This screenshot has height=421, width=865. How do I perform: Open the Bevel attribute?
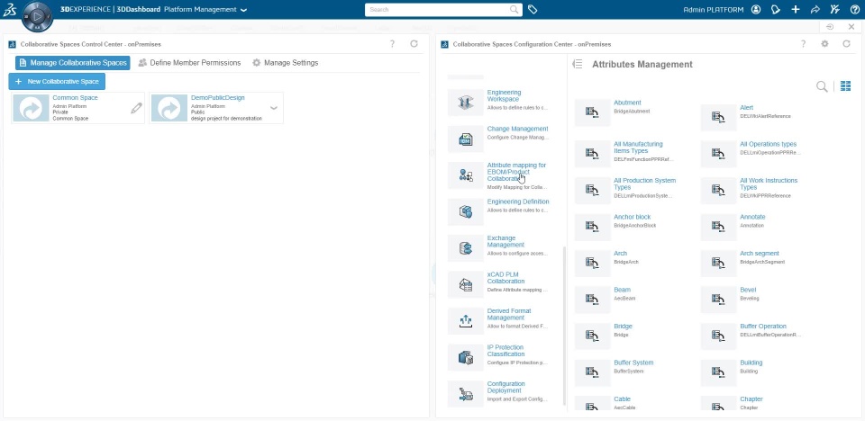click(x=748, y=290)
